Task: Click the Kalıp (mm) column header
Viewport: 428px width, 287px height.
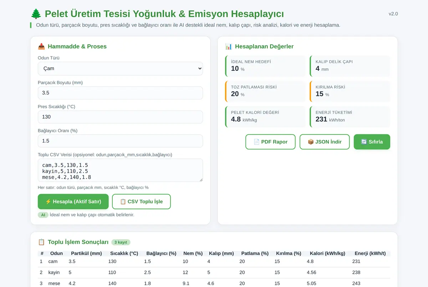Action: pyautogui.click(x=221, y=254)
